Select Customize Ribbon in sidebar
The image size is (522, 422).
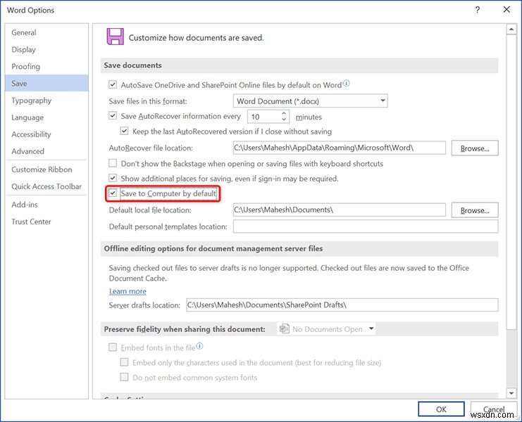[x=42, y=170]
